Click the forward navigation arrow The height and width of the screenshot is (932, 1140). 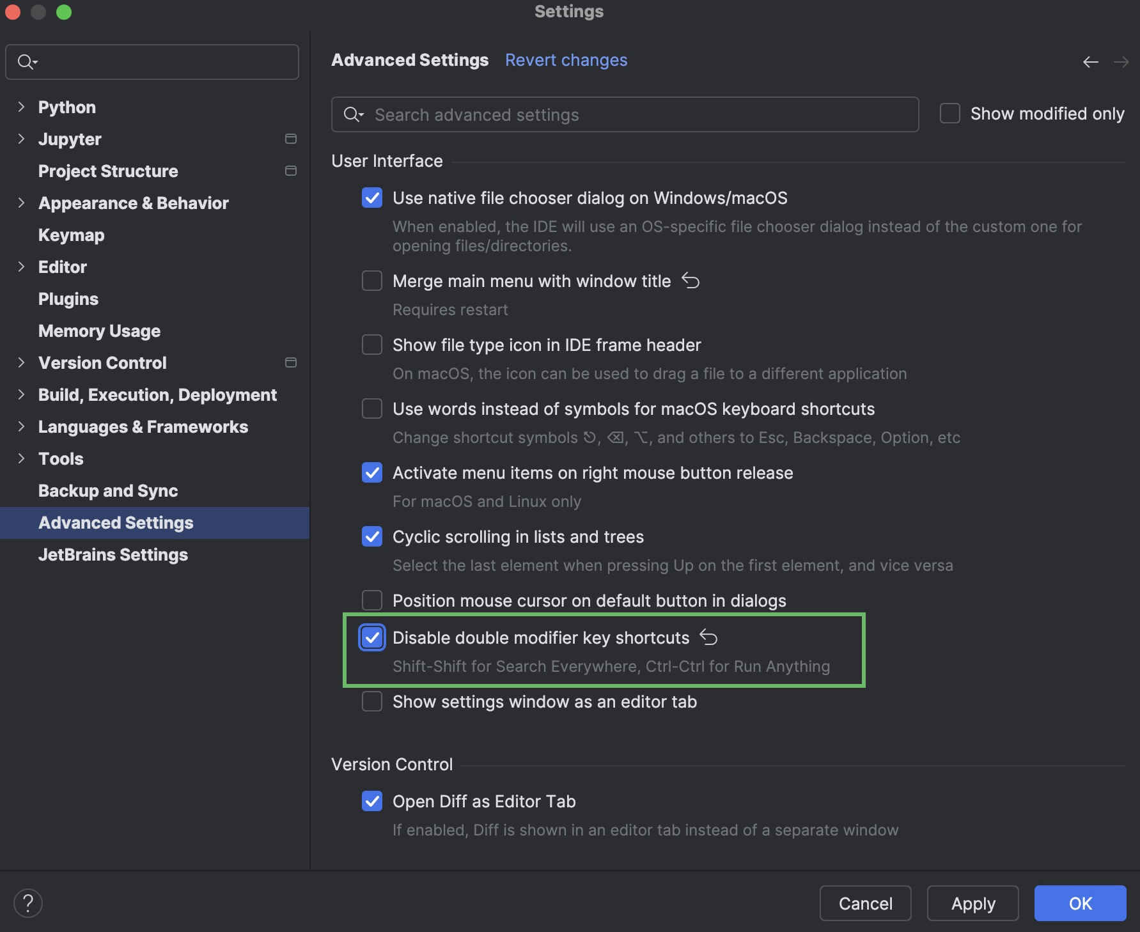click(1121, 61)
